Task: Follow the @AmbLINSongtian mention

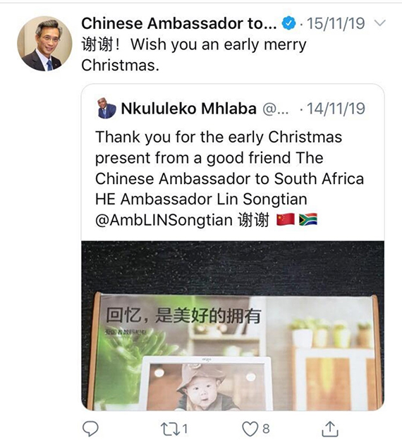Action: (x=164, y=220)
